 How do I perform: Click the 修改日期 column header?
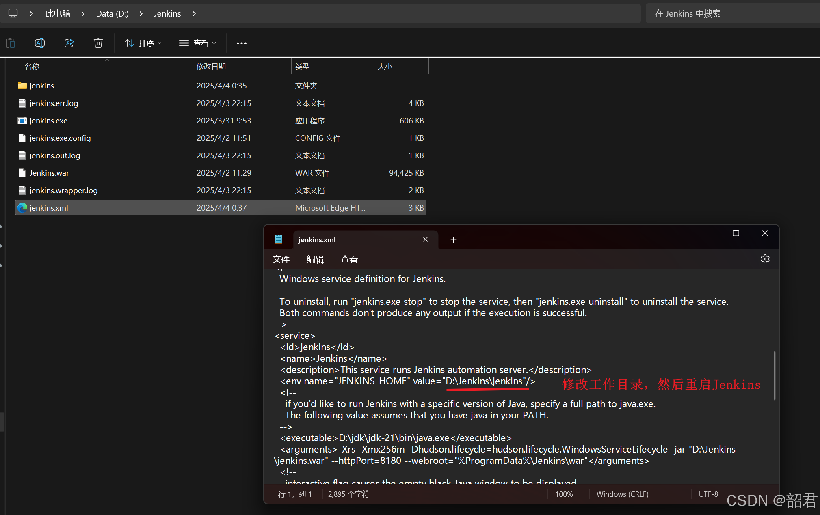[211, 66]
